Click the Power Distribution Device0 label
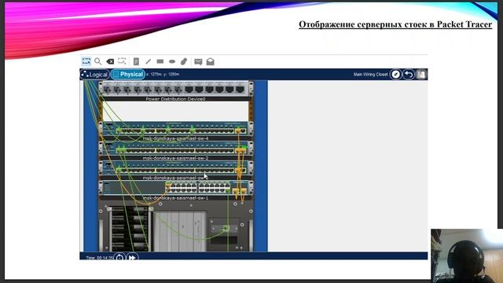The height and width of the screenshot is (283, 503). click(175, 99)
